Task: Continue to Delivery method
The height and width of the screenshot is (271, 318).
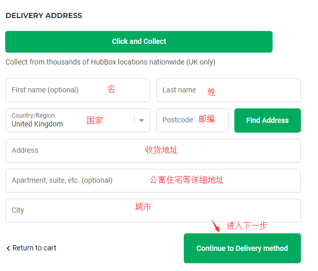Action: [242, 248]
